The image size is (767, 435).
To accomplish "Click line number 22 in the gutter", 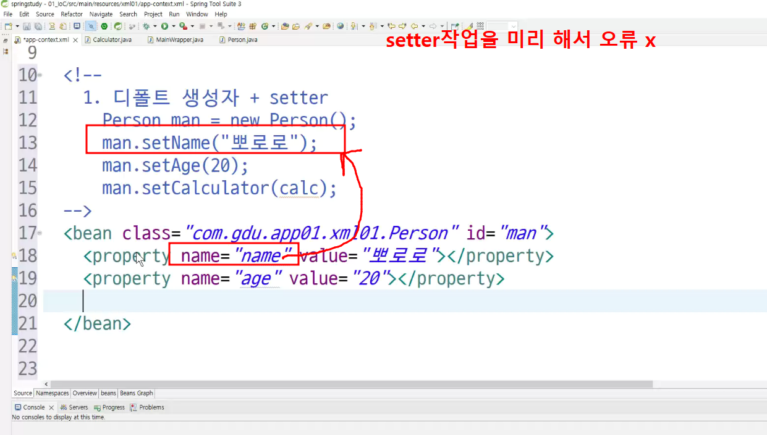I will pos(28,346).
